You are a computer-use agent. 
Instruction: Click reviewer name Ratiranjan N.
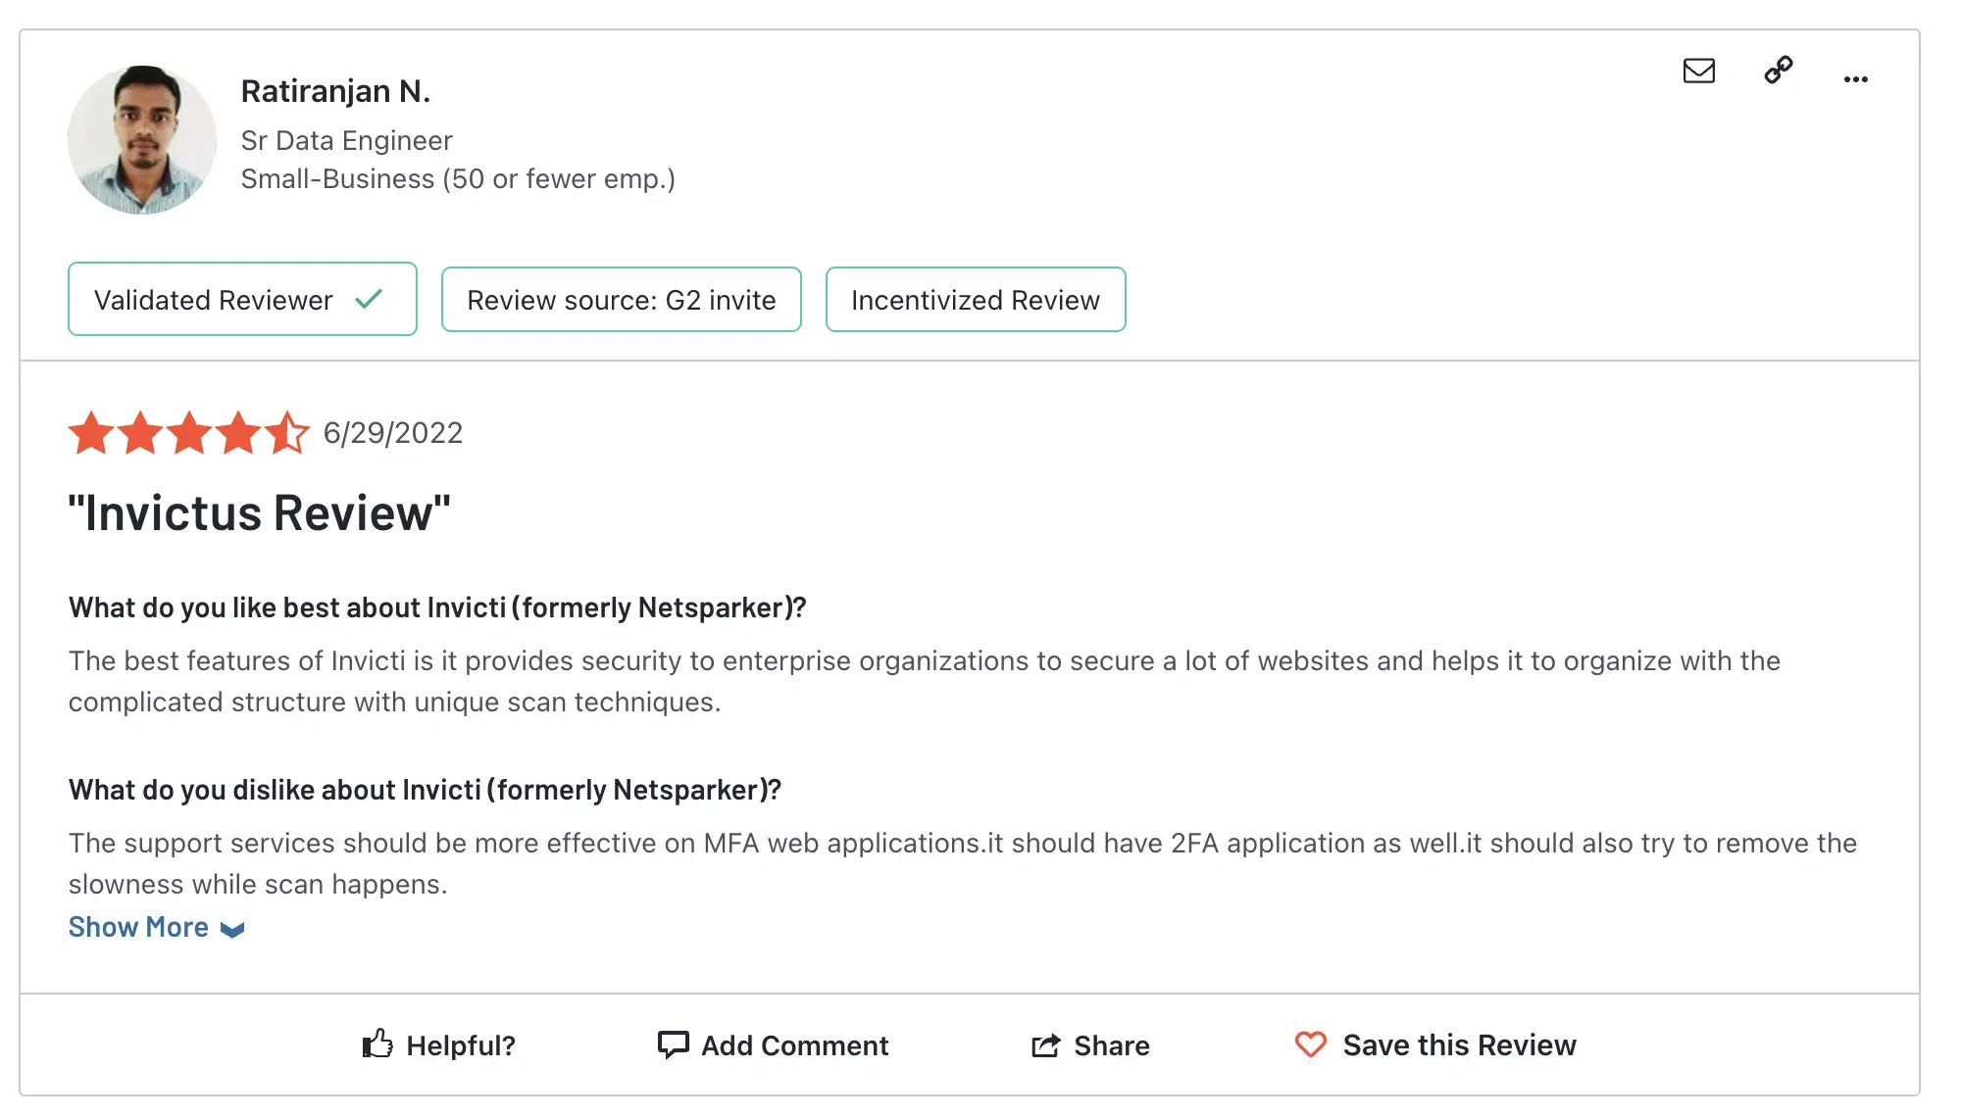(x=335, y=91)
